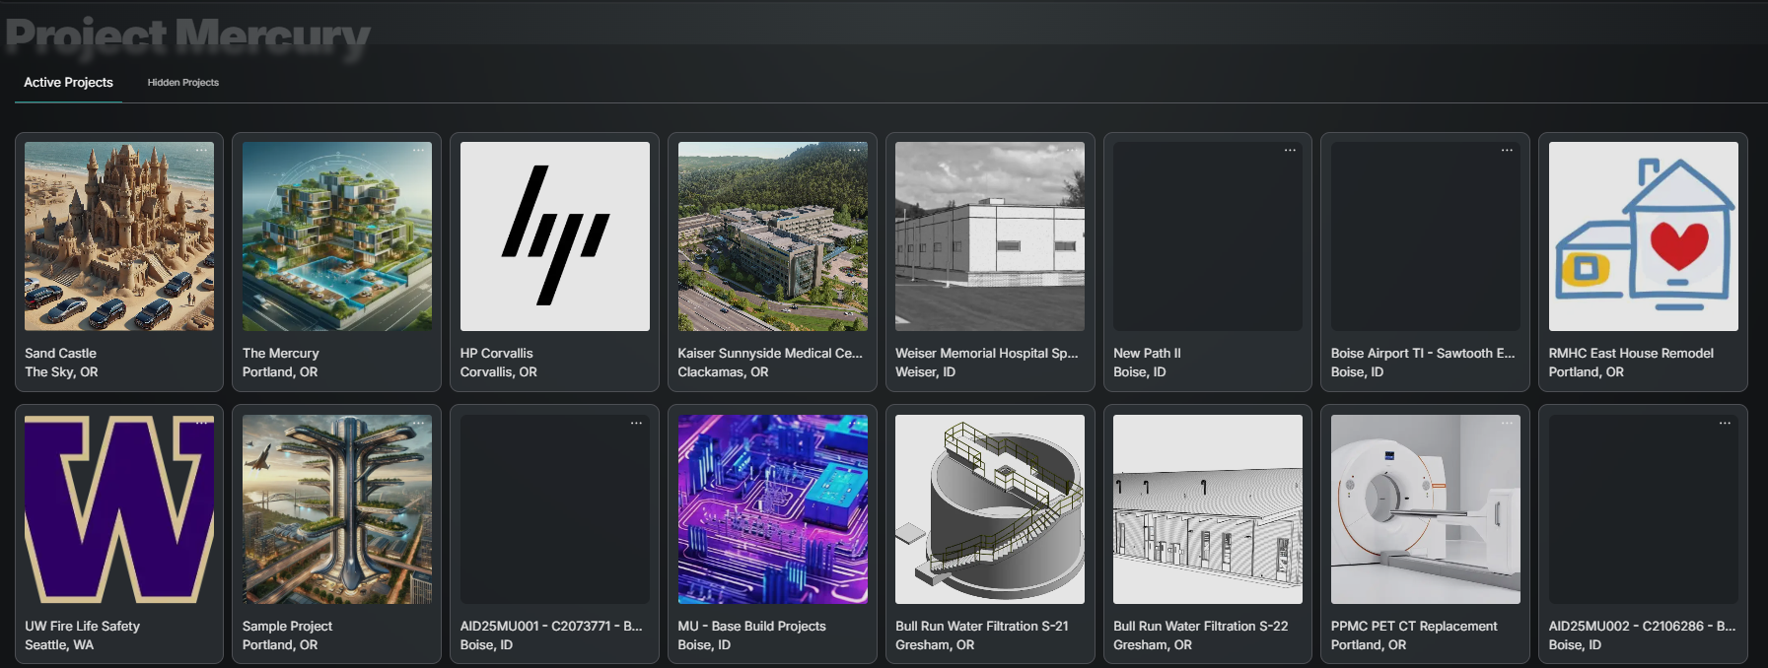This screenshot has height=668, width=1768.
Task: Click the Weiser Memorial Hospital project title
Action: point(986,354)
